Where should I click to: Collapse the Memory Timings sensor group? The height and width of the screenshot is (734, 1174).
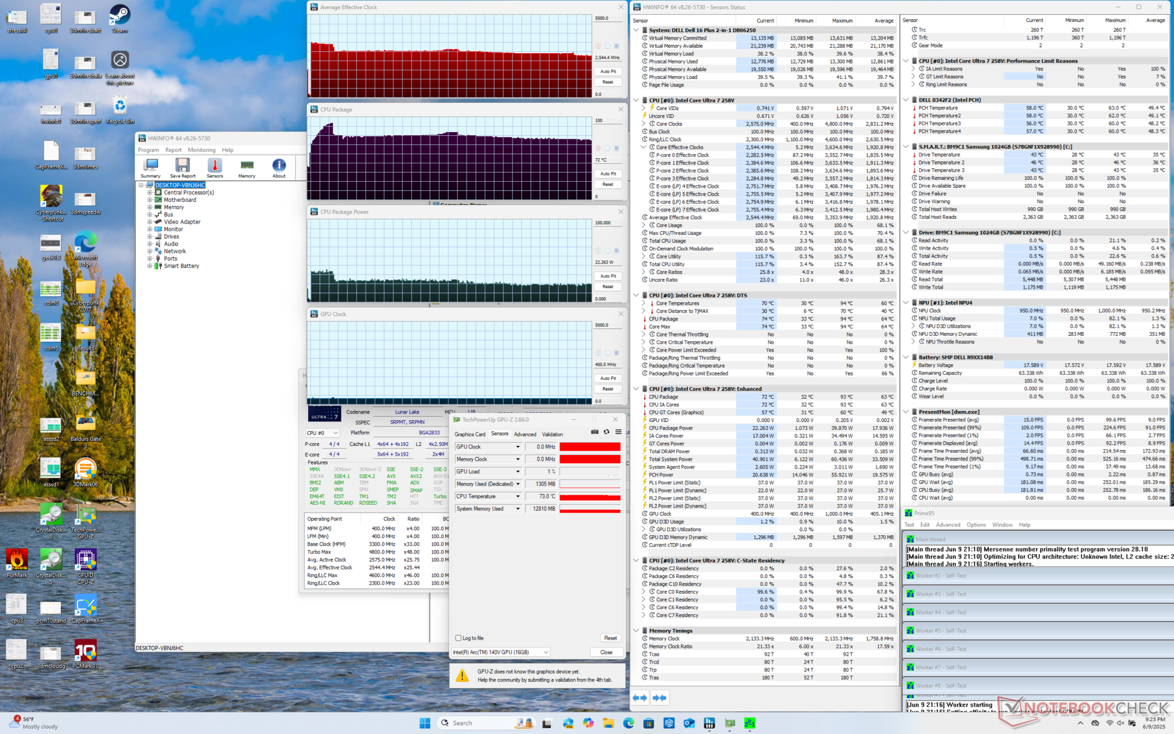point(636,631)
